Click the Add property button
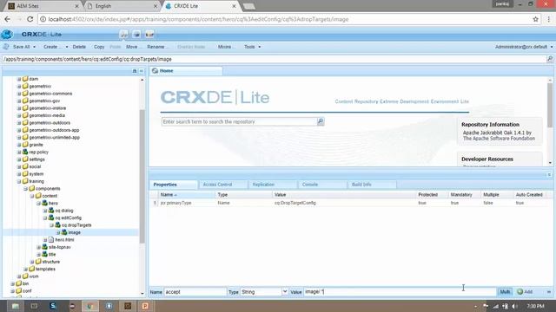This screenshot has height=312, width=556. coord(525,292)
